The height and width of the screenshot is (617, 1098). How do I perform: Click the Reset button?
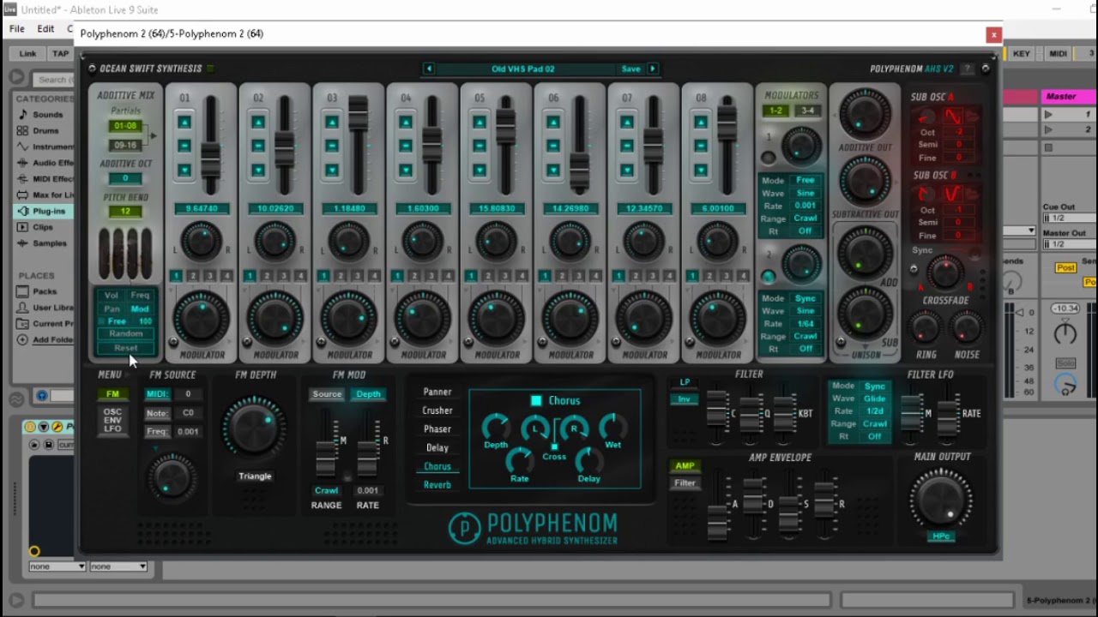[x=126, y=348]
